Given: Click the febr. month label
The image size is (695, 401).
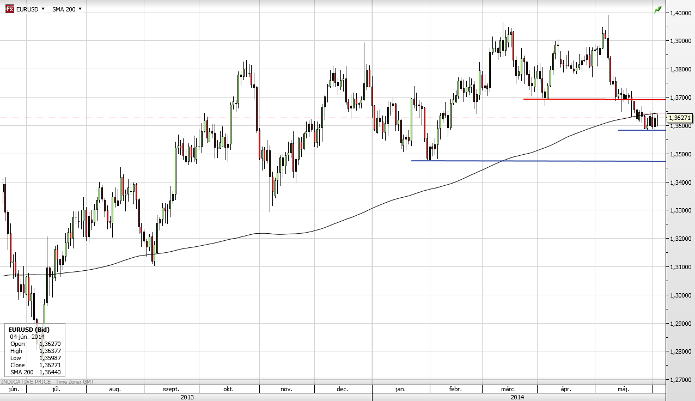Looking at the screenshot, I should pos(455,390).
